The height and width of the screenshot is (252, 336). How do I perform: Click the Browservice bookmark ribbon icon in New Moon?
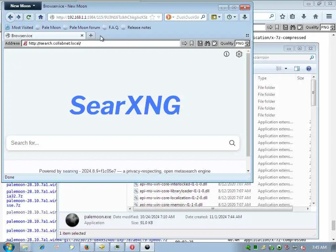coord(192,43)
